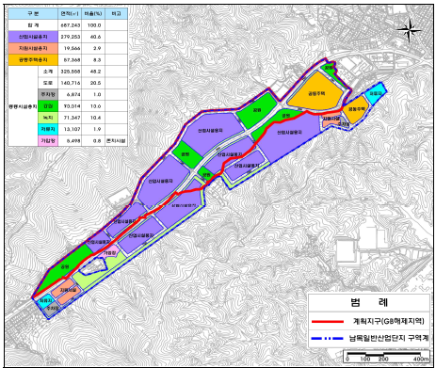Click the 범 례 legend title
This screenshot has width=436, height=368.
369,302
